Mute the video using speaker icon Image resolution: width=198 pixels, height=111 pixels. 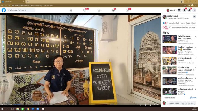[158, 105]
